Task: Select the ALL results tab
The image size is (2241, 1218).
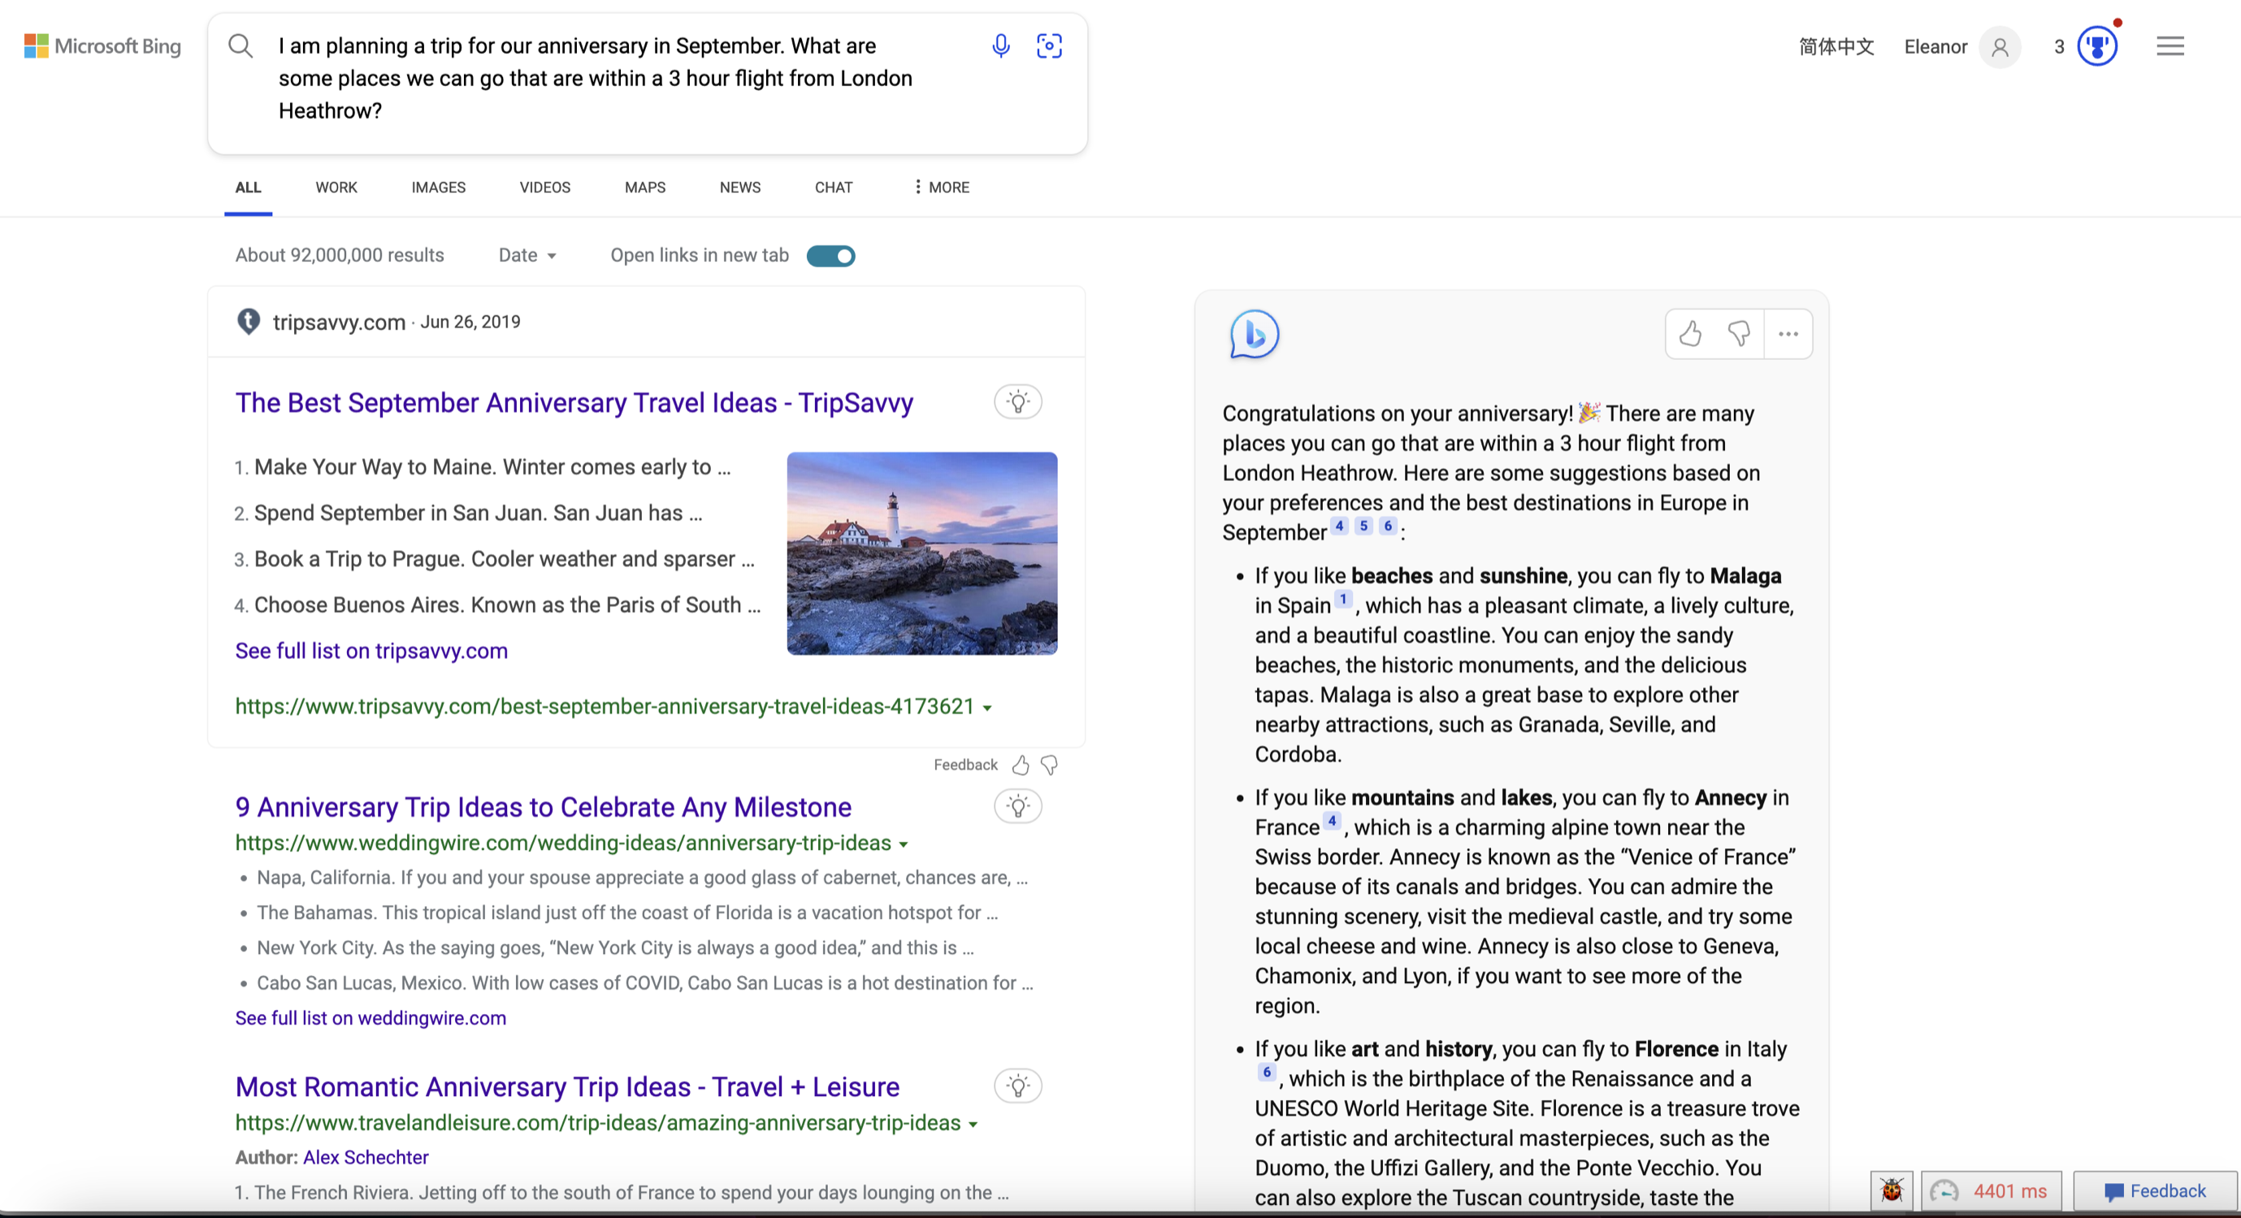Action: 248,187
